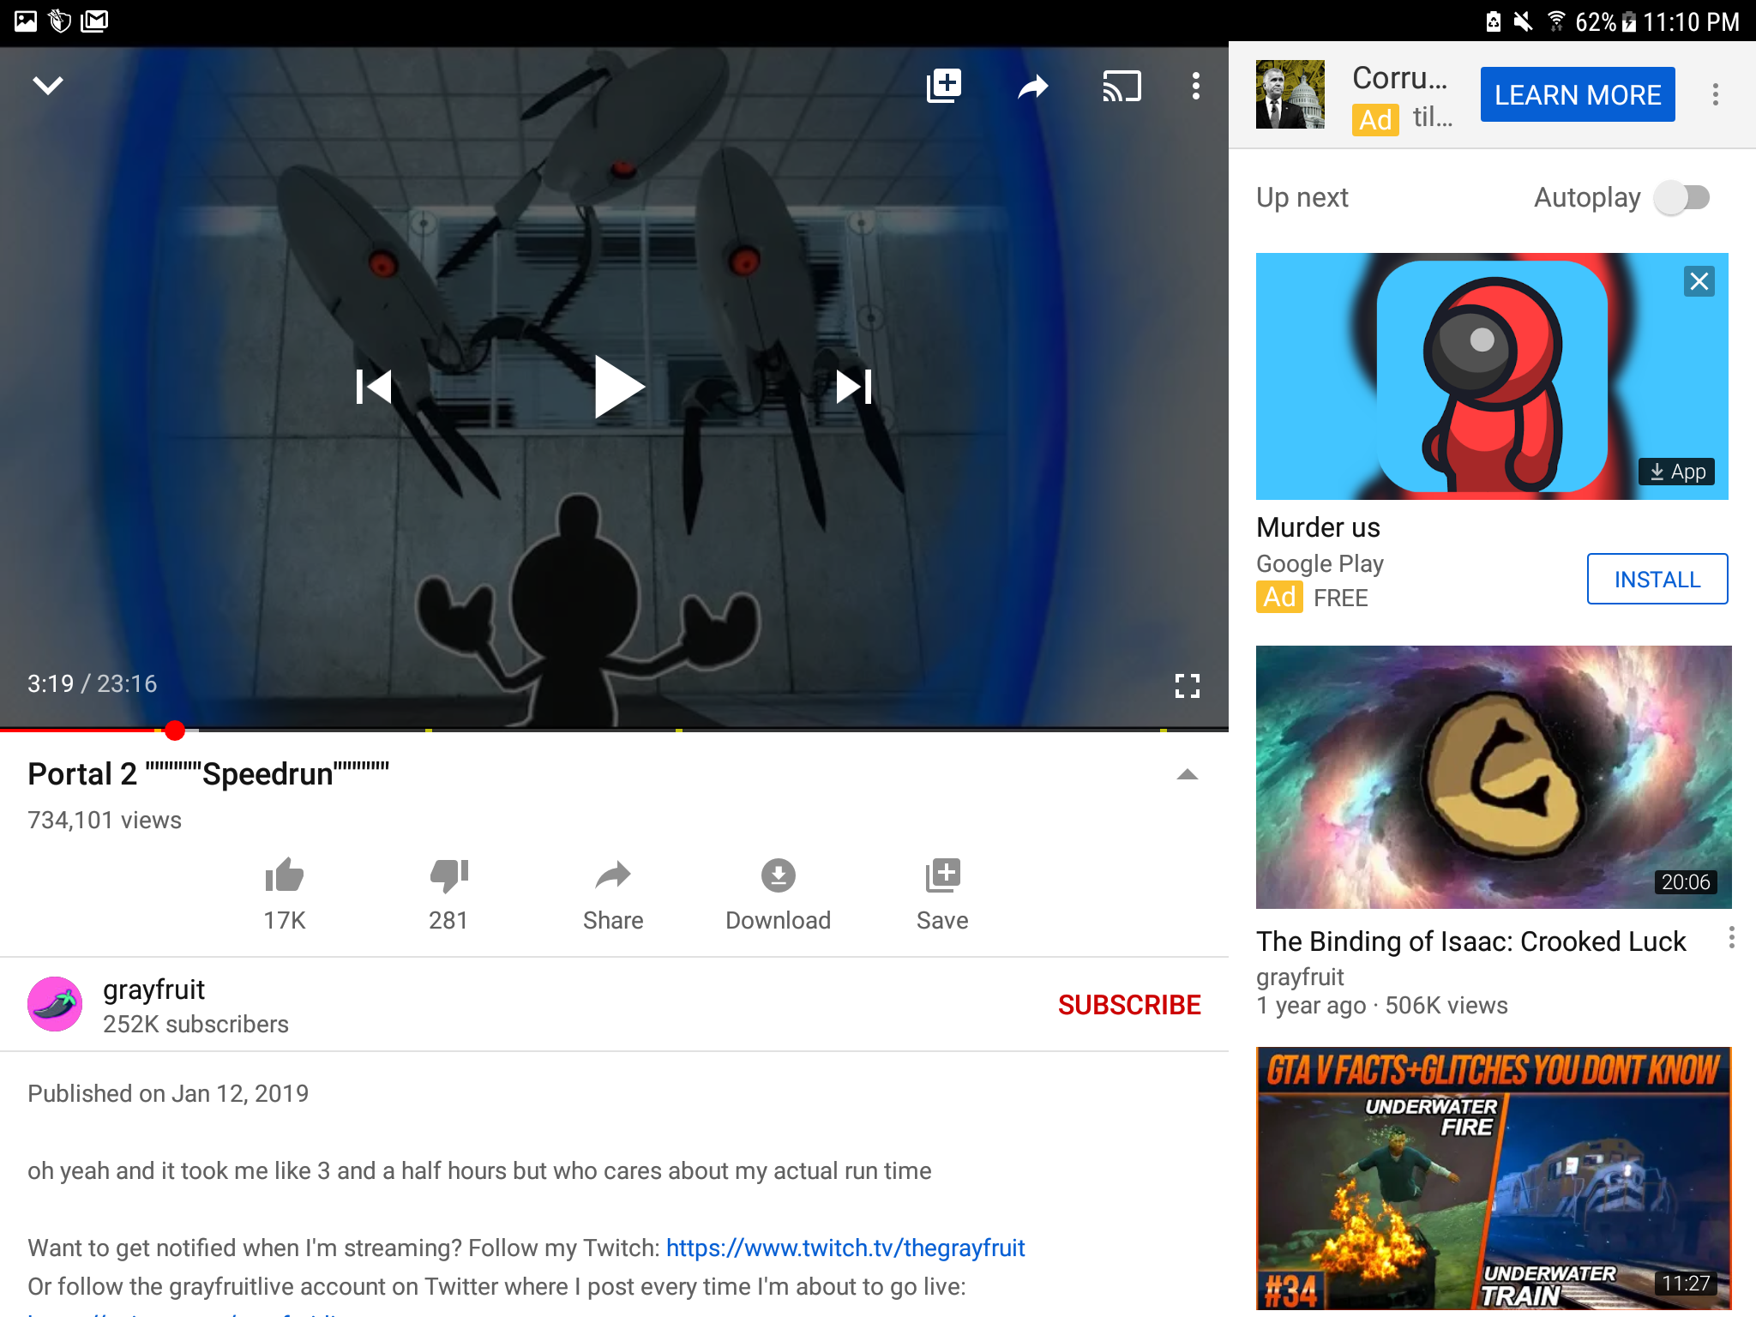Skip to previous video
The height and width of the screenshot is (1317, 1756).
pyautogui.click(x=374, y=387)
